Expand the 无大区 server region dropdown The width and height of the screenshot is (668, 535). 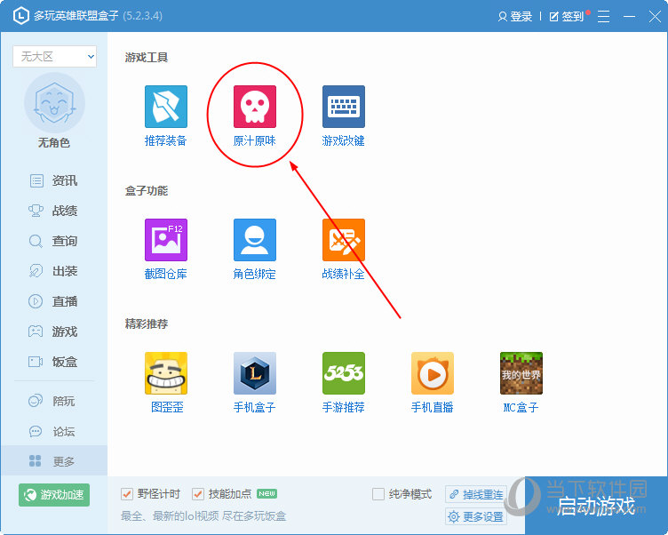tap(54, 56)
